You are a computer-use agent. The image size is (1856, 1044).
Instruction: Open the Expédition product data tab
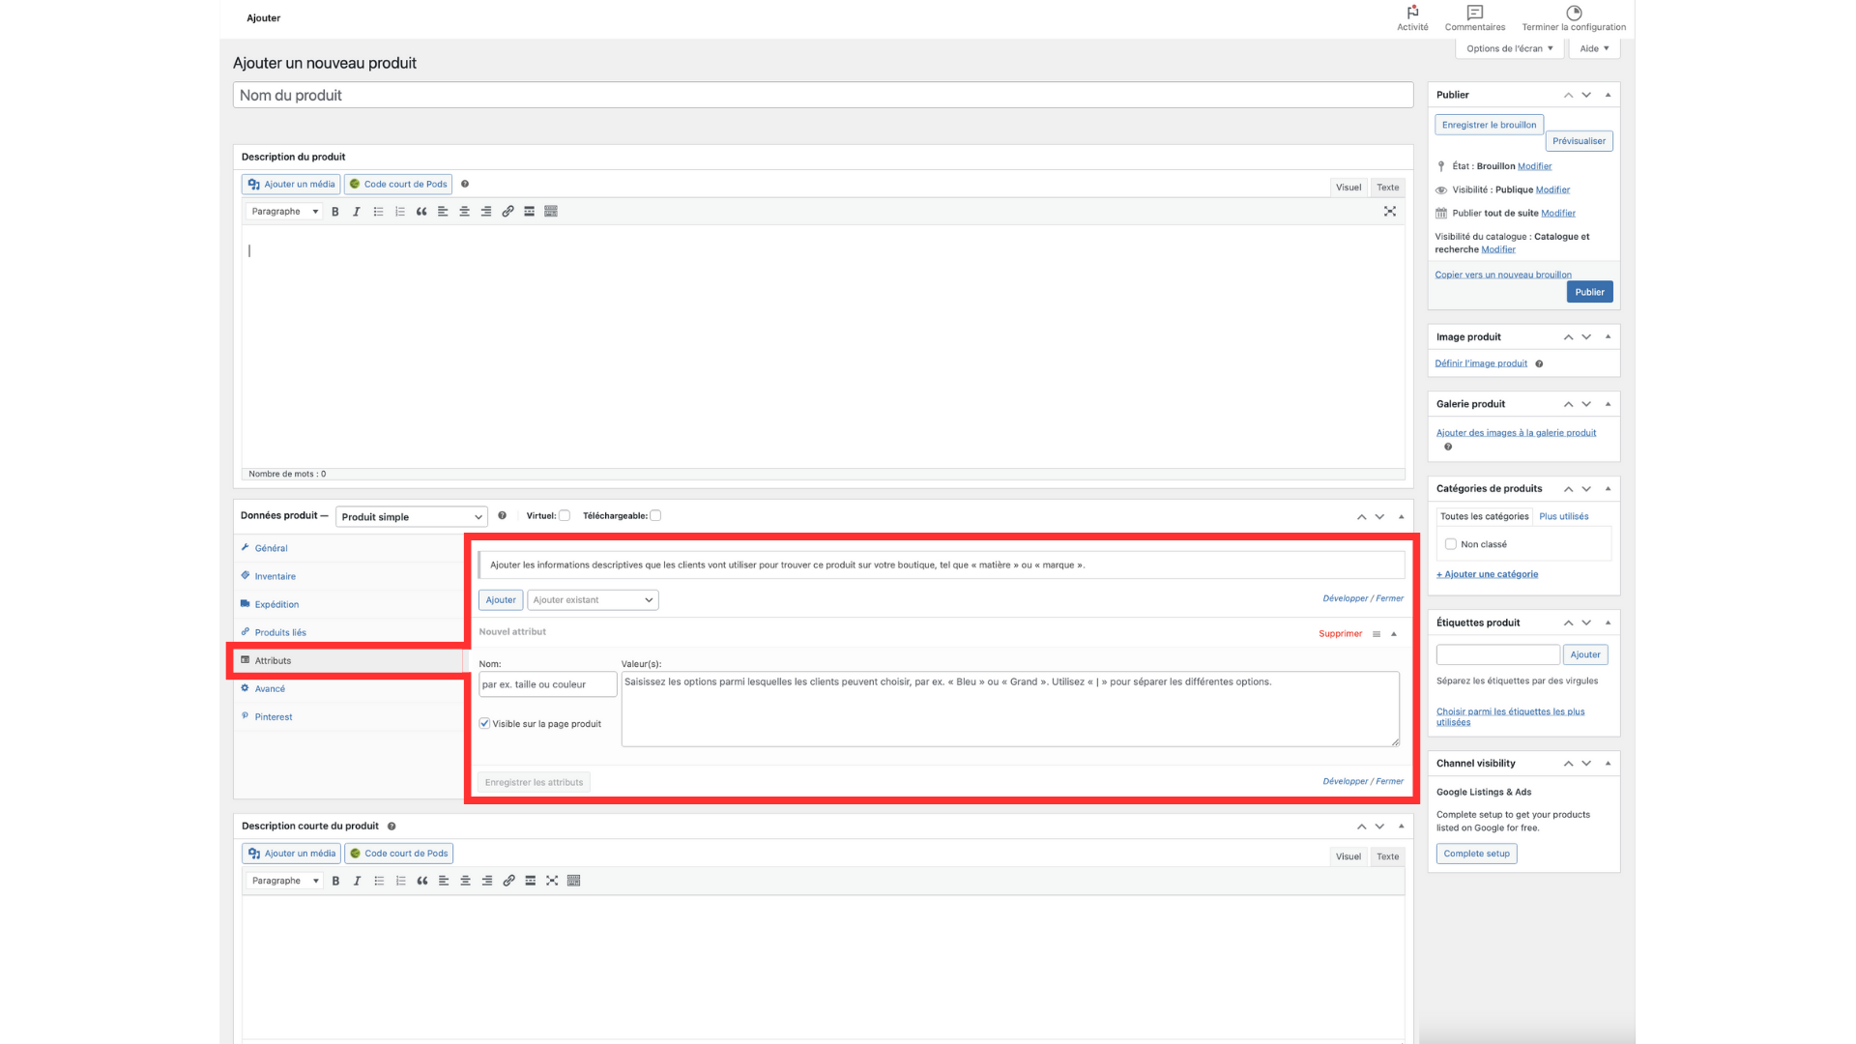click(276, 604)
